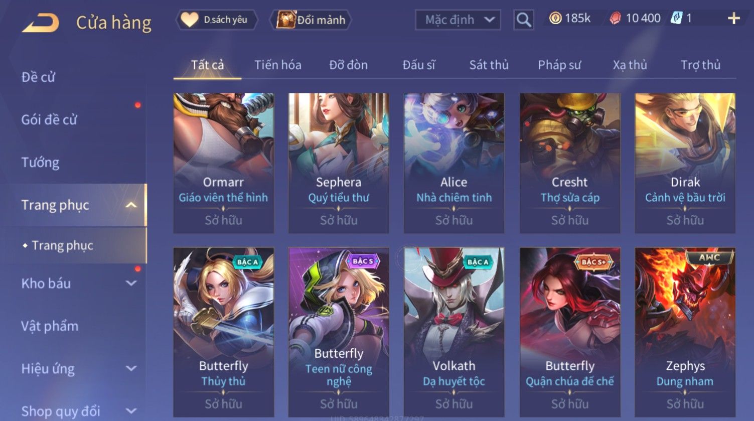754x421 pixels.
Task: Go to Gói đề cử in sidebar
Action: [x=49, y=120]
